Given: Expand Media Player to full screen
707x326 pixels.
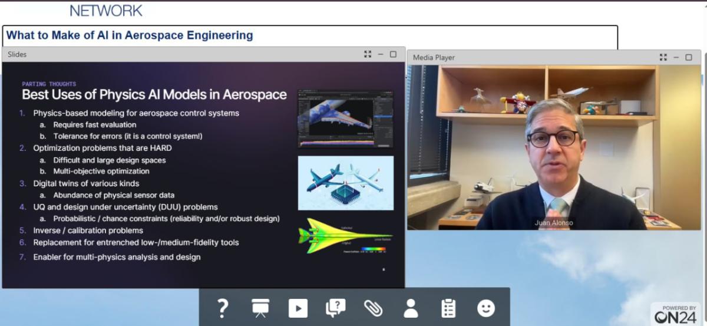Looking at the screenshot, I should point(663,57).
